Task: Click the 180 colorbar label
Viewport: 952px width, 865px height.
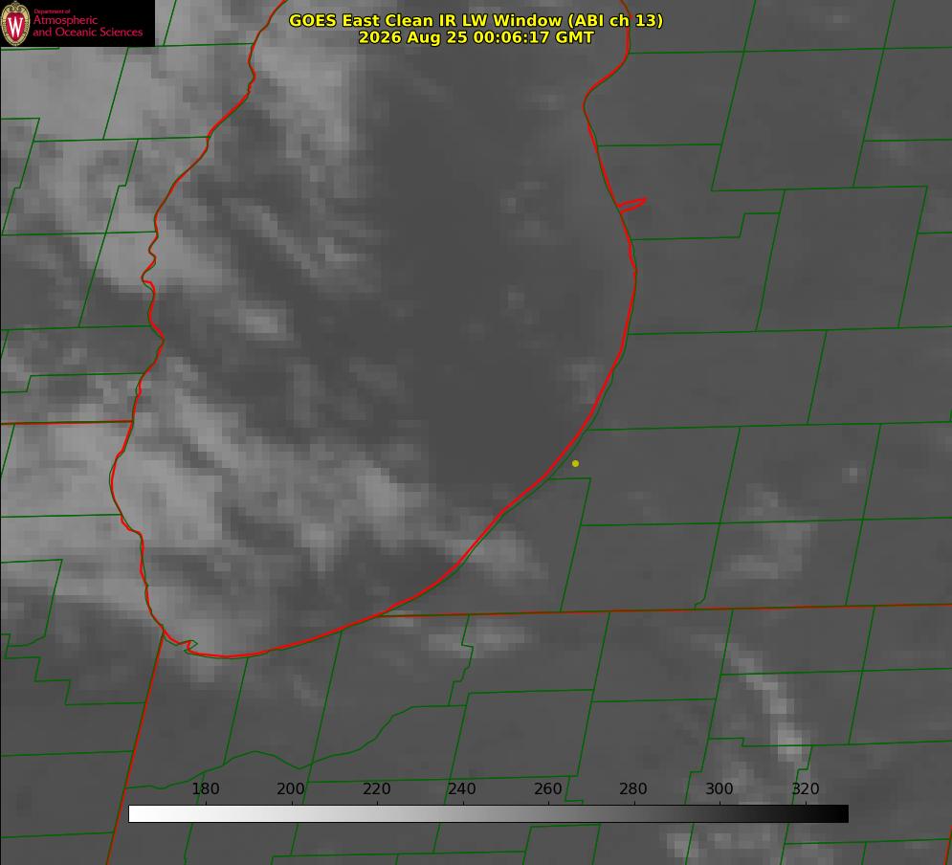Action: pyautogui.click(x=205, y=788)
